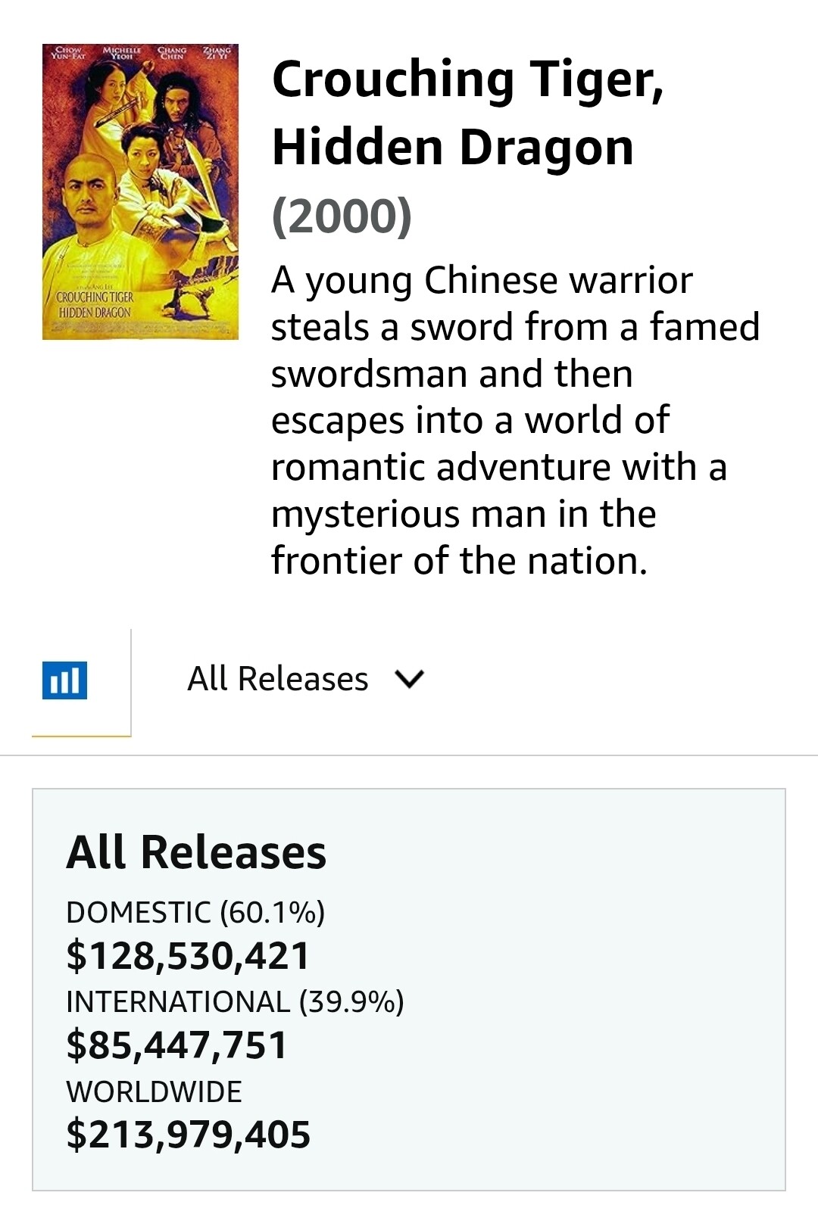The width and height of the screenshot is (818, 1205).
Task: Click the title text printed on poster
Action: click(95, 304)
